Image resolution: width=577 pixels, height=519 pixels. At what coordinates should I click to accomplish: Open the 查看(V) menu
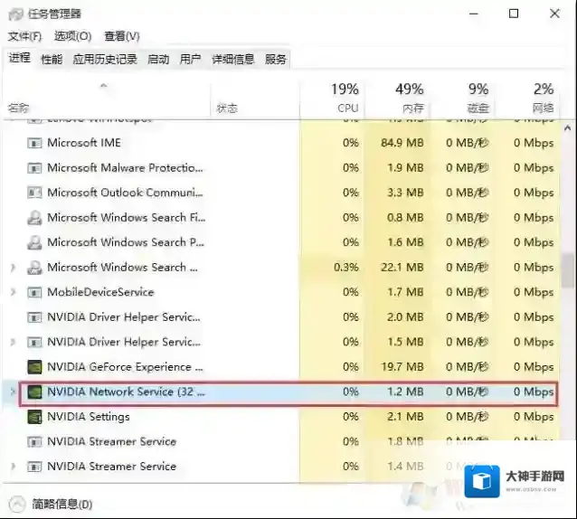[122, 36]
